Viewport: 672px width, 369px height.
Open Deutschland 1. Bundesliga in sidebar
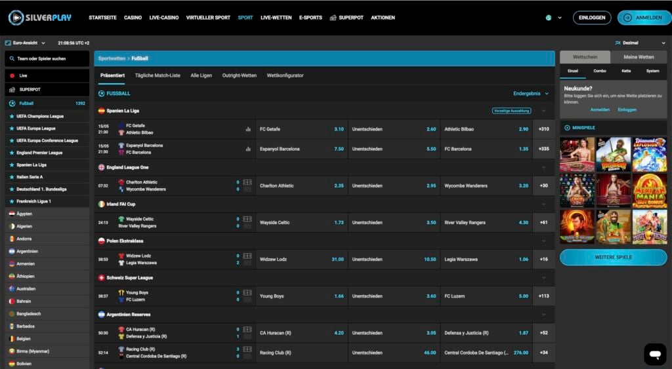47,189
